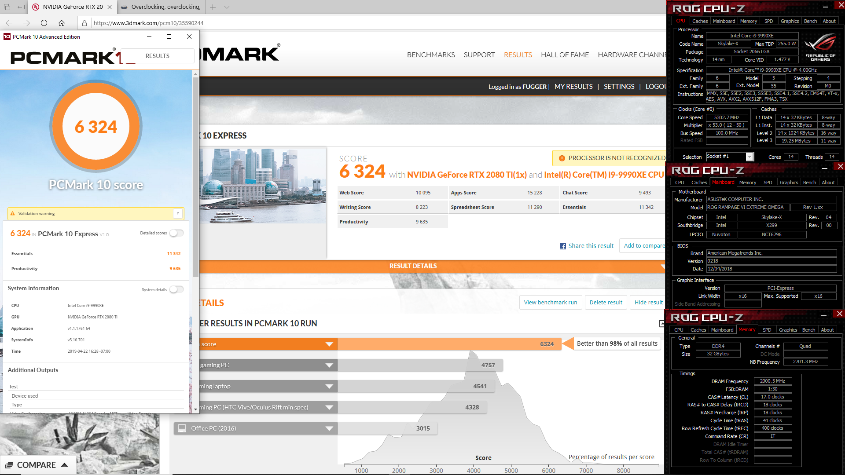
Task: Click the question mark help on validation warning
Action: pos(178,214)
